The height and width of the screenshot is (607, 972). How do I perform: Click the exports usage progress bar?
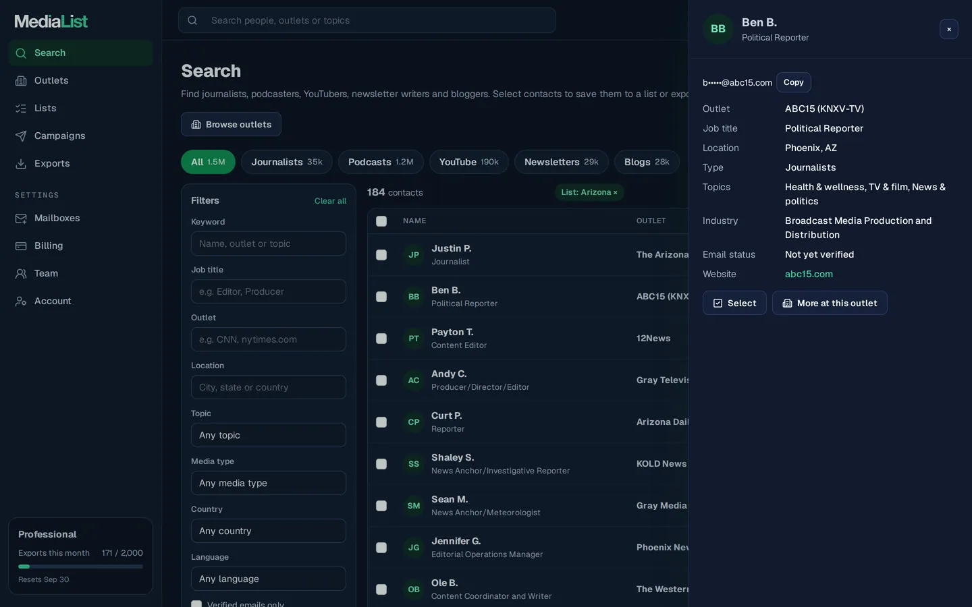[80, 567]
